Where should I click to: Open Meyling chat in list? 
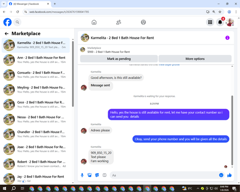point(36,90)
